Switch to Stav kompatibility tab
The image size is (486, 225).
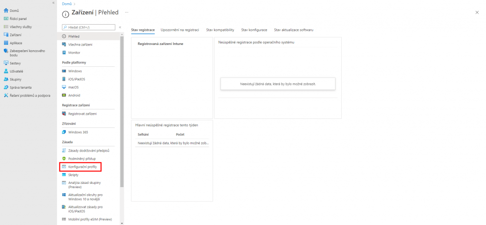pos(220,30)
